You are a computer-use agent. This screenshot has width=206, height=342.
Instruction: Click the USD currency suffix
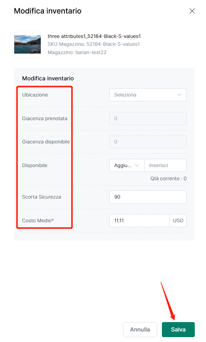[x=178, y=220]
